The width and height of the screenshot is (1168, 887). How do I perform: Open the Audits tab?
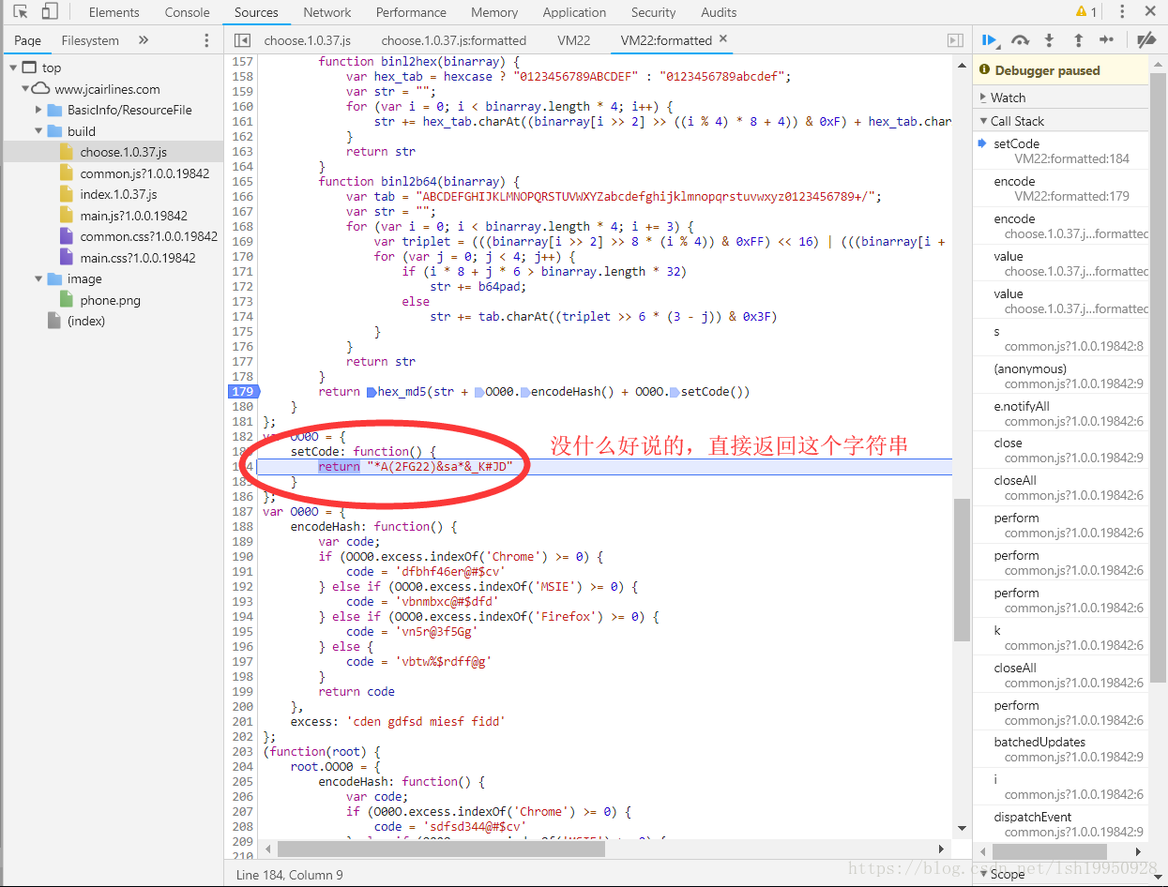coord(719,12)
